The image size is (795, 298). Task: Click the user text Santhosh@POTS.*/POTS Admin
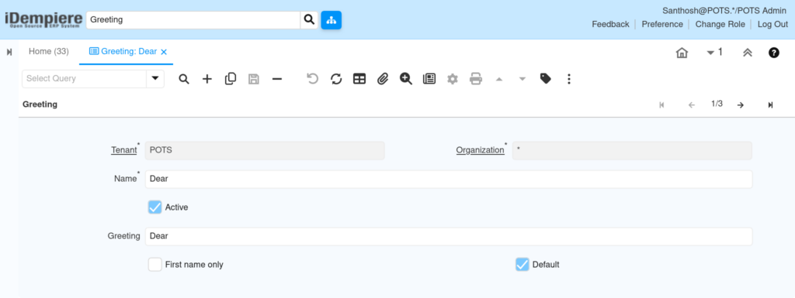click(x=724, y=11)
